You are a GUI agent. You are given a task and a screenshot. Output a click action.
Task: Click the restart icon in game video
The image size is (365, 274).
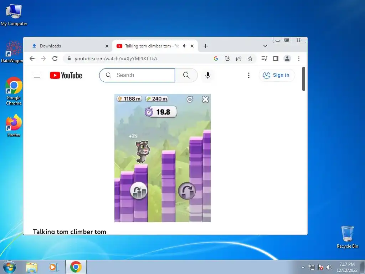tap(190, 100)
